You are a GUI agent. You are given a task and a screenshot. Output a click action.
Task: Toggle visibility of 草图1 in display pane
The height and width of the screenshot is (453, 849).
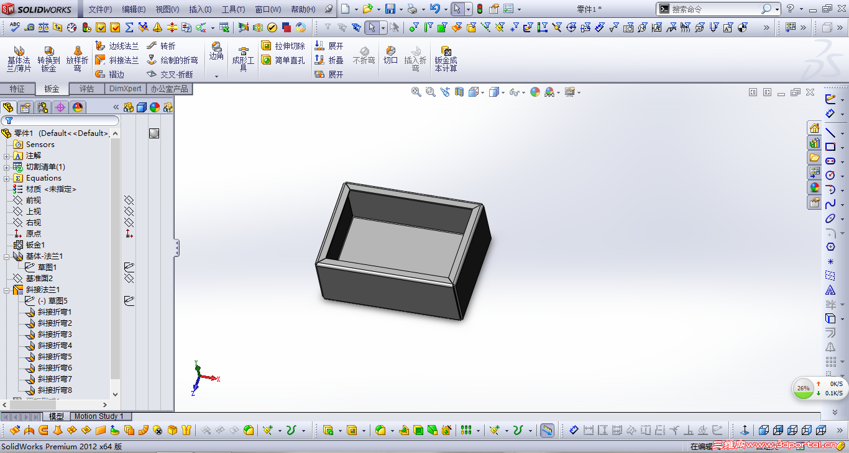pos(129,267)
